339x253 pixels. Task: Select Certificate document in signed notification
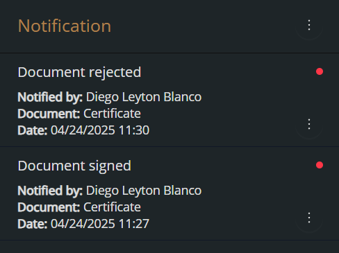(x=112, y=207)
